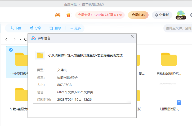Click size value 807.27GB

click(x=64, y=85)
